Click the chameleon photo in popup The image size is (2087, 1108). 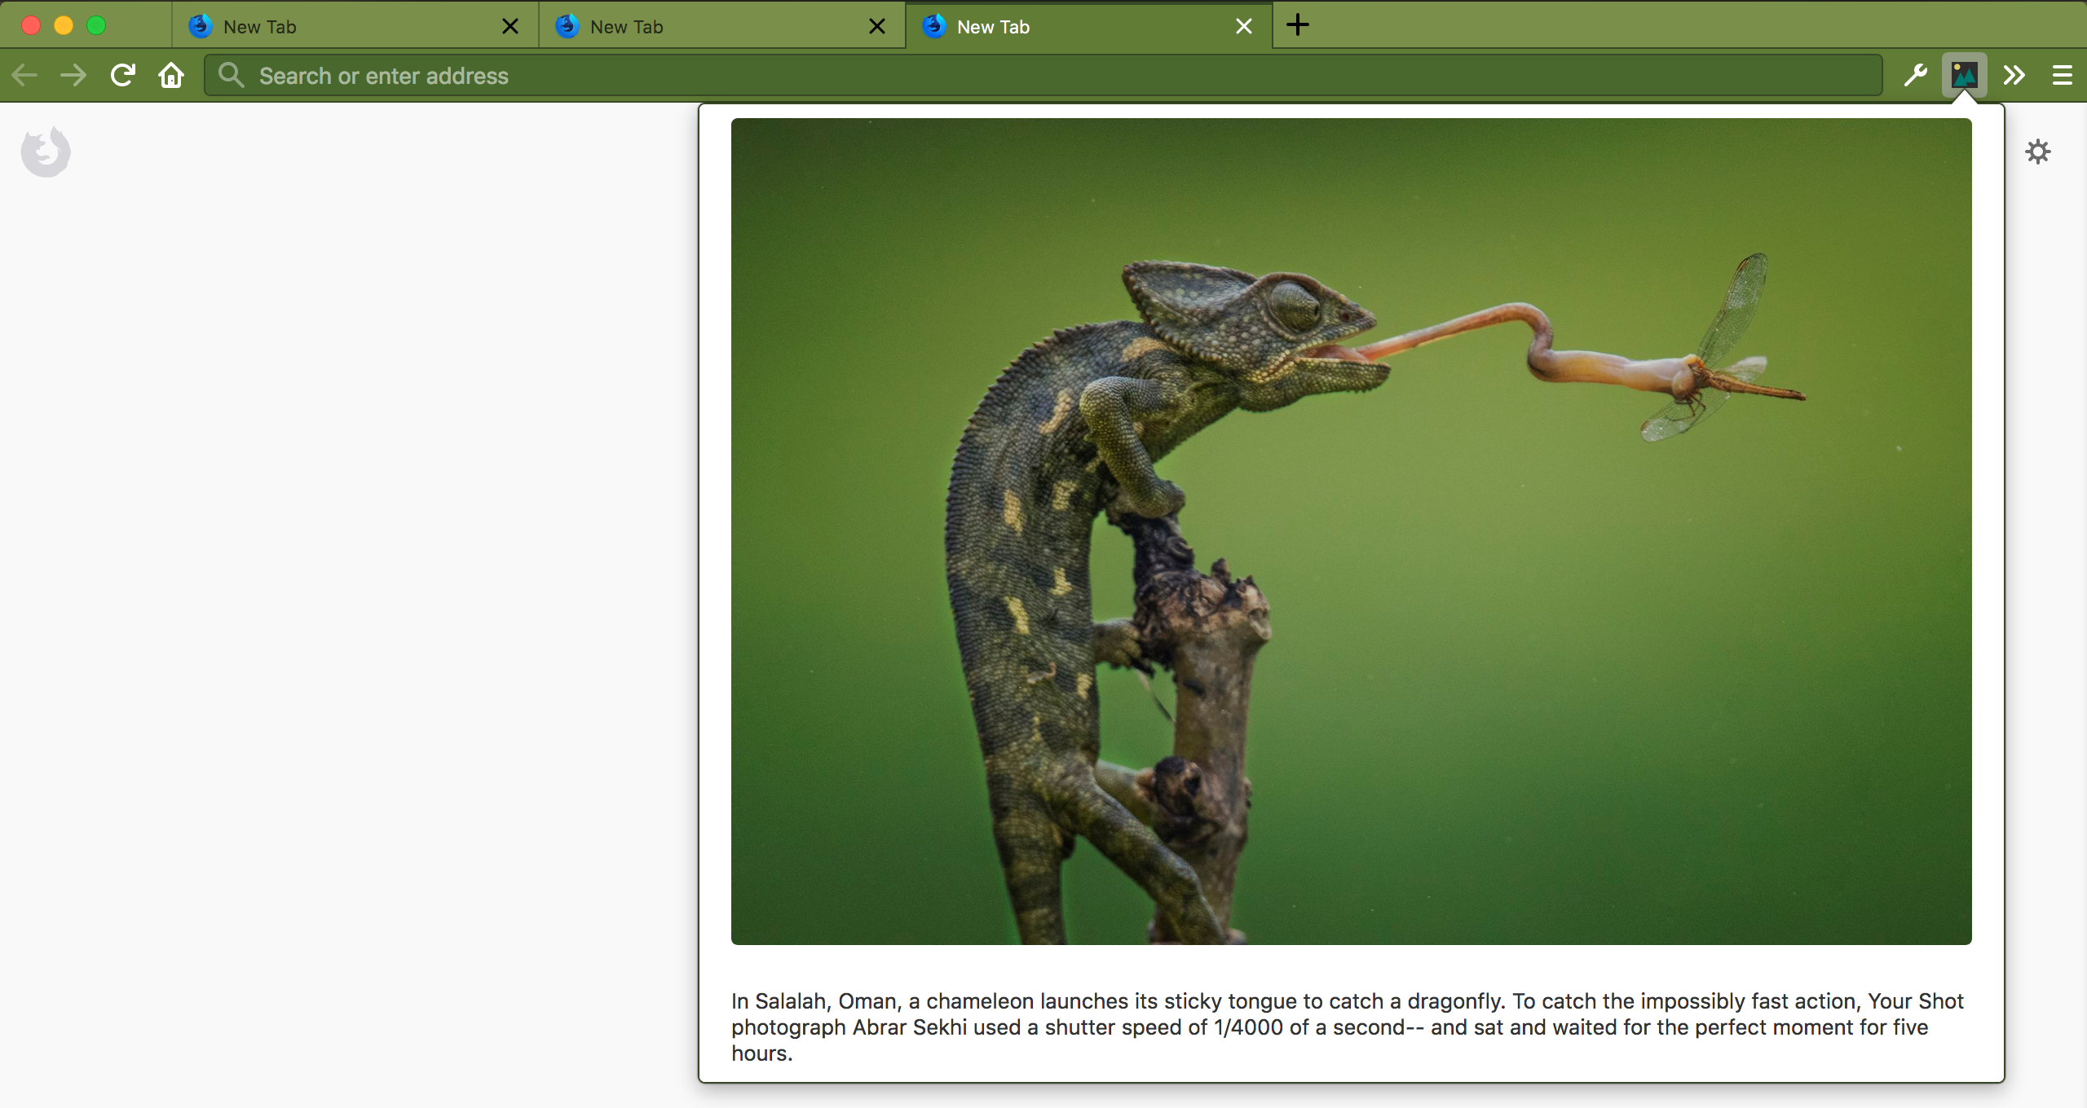coord(1351,531)
